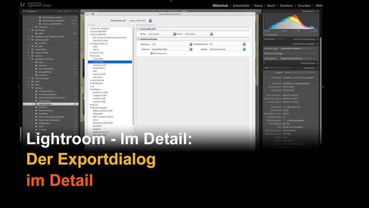This screenshot has width=369, height=208.
Task: Open the Diashow module
Action: tap(286, 5)
